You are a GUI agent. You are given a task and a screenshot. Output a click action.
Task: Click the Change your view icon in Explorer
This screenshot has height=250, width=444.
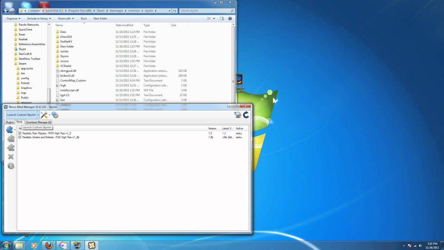pos(208,18)
